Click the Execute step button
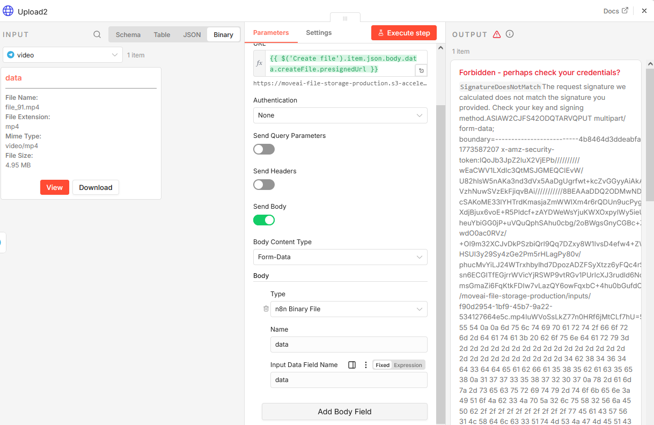654x425 pixels. tap(404, 33)
